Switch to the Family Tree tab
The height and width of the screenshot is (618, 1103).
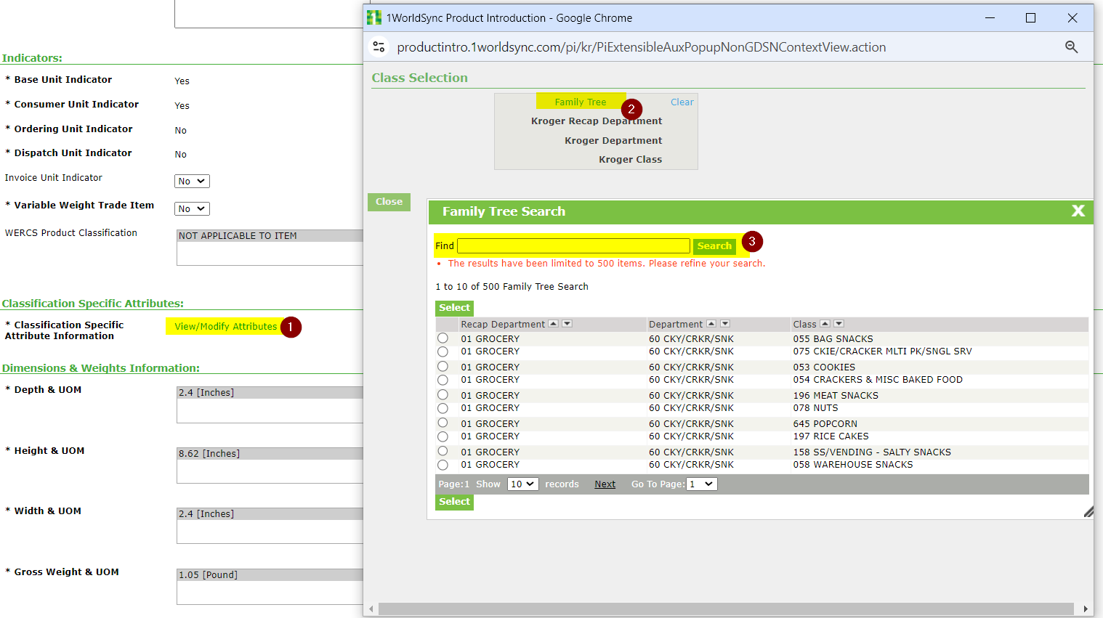[581, 102]
